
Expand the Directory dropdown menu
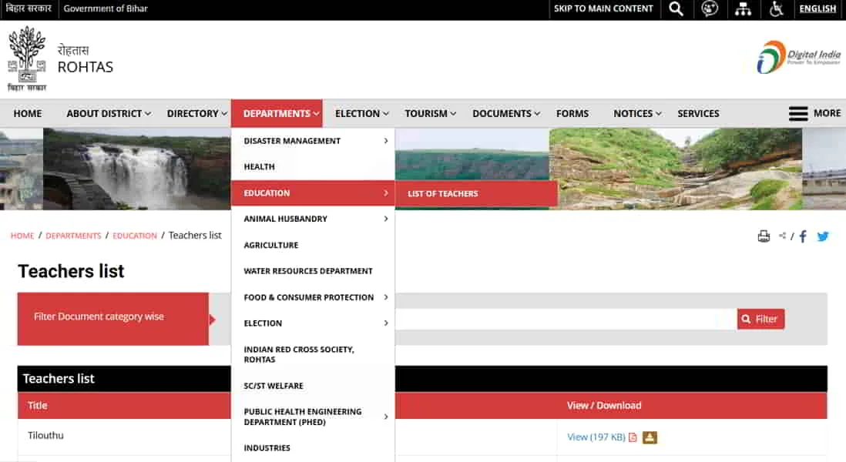(x=196, y=114)
